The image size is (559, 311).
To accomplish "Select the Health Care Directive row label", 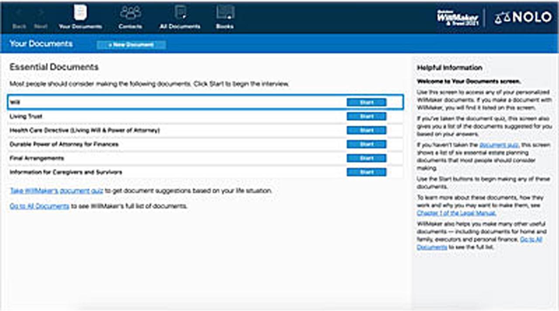I will [85, 130].
